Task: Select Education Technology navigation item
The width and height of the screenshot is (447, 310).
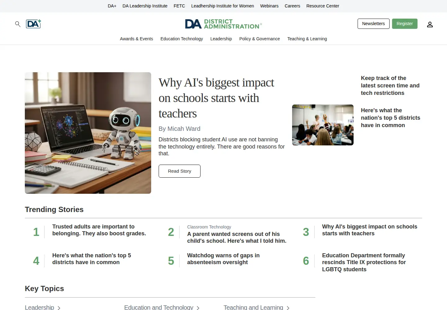Action: [182, 39]
